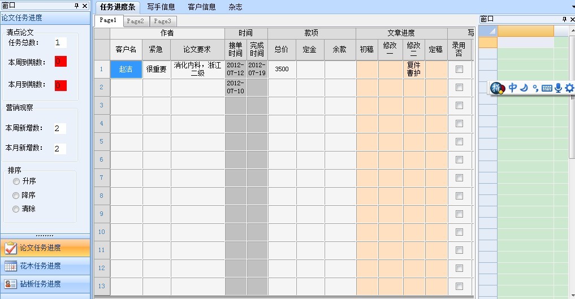Image resolution: width=575 pixels, height=299 pixels.
Task: Select row header number 7
Action: tap(102, 177)
